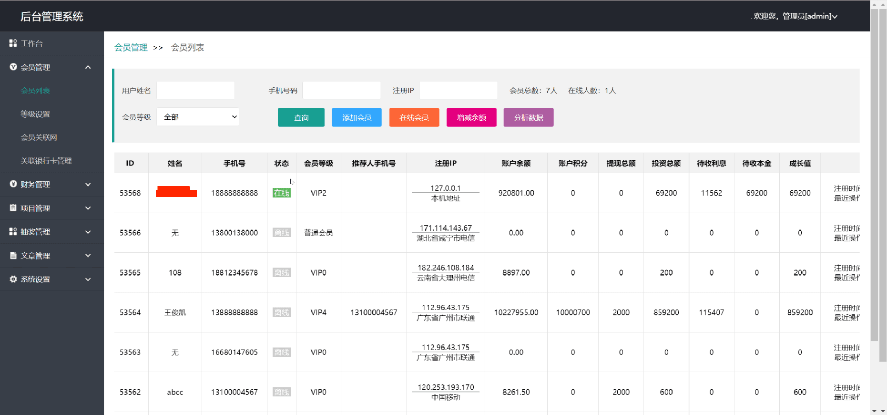Open the 会员等级 dropdown showing 全部
This screenshot has height=415, width=887.
click(x=197, y=117)
